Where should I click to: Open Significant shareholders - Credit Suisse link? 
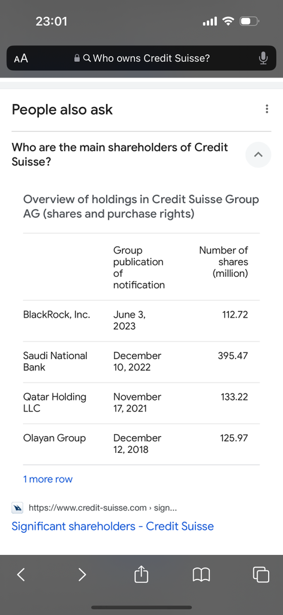pos(113,526)
